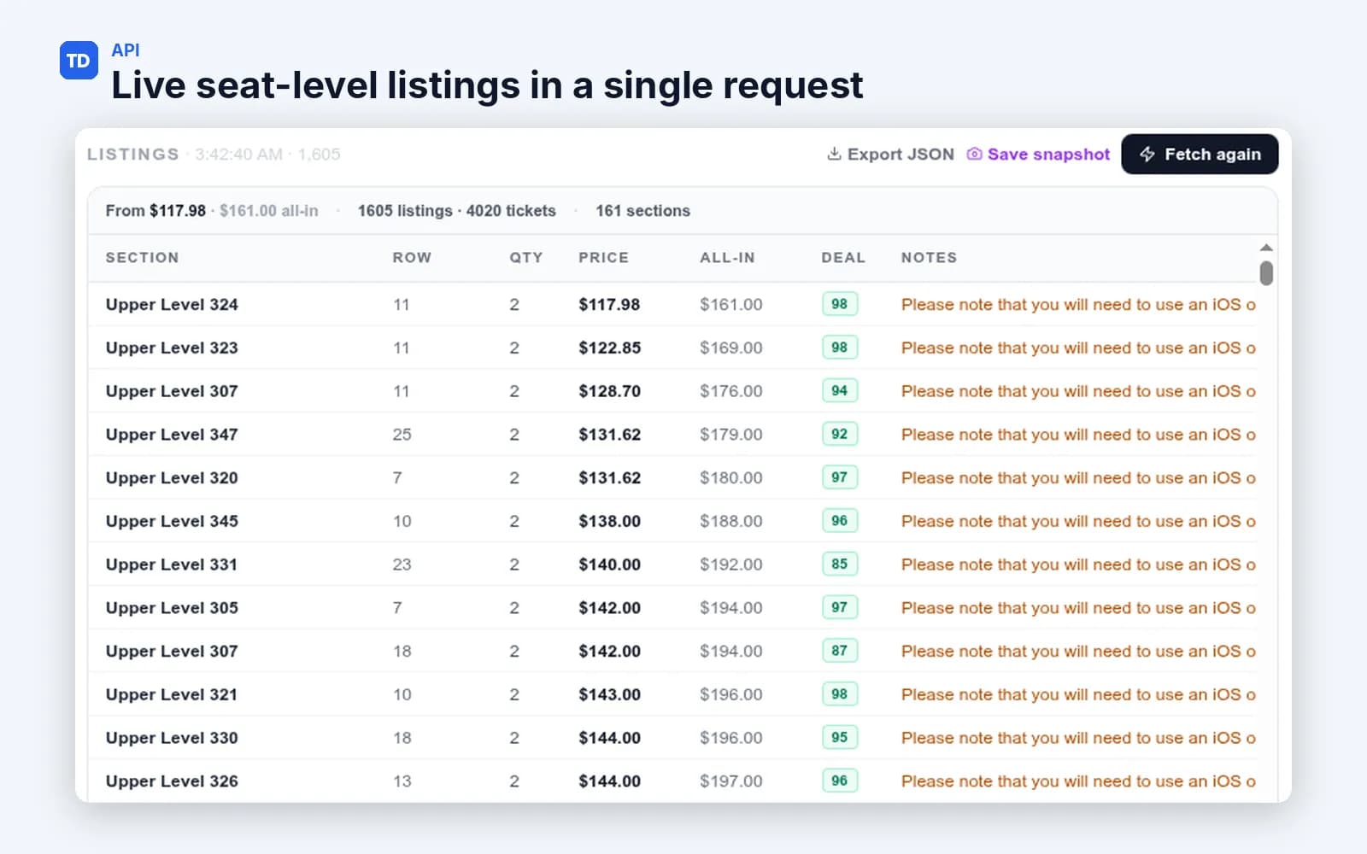Click deal score 87 badge
This screenshot has width=1367, height=854.
click(840, 651)
